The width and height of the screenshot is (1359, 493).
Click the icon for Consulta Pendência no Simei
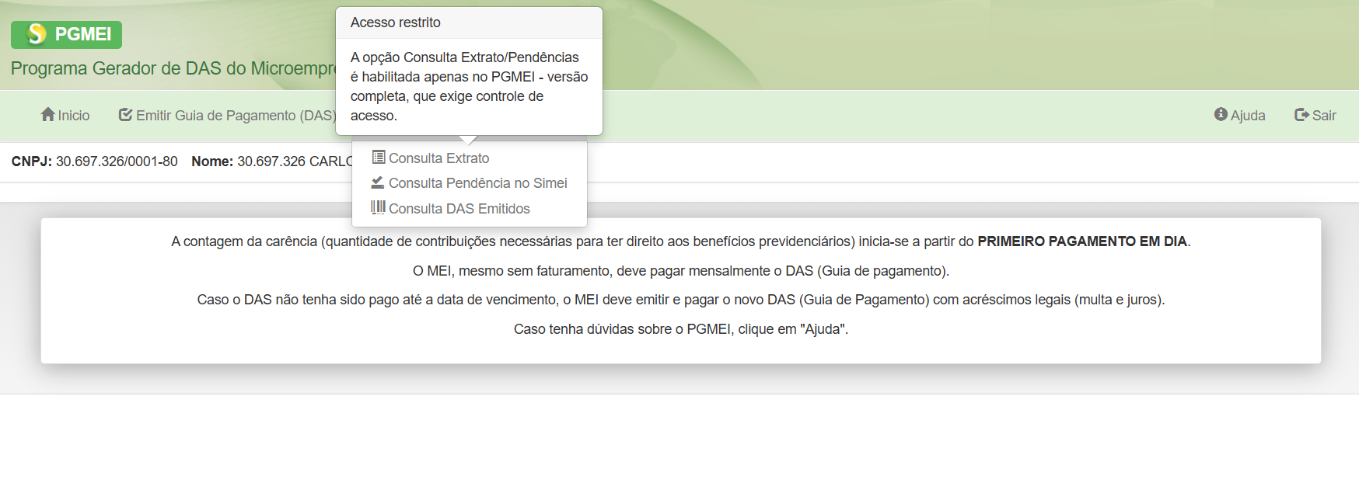point(378,182)
